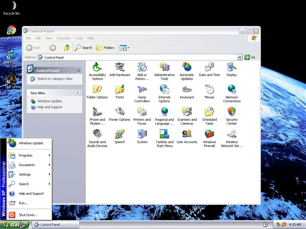Open Add or Remove Programs icon

[x=142, y=72]
